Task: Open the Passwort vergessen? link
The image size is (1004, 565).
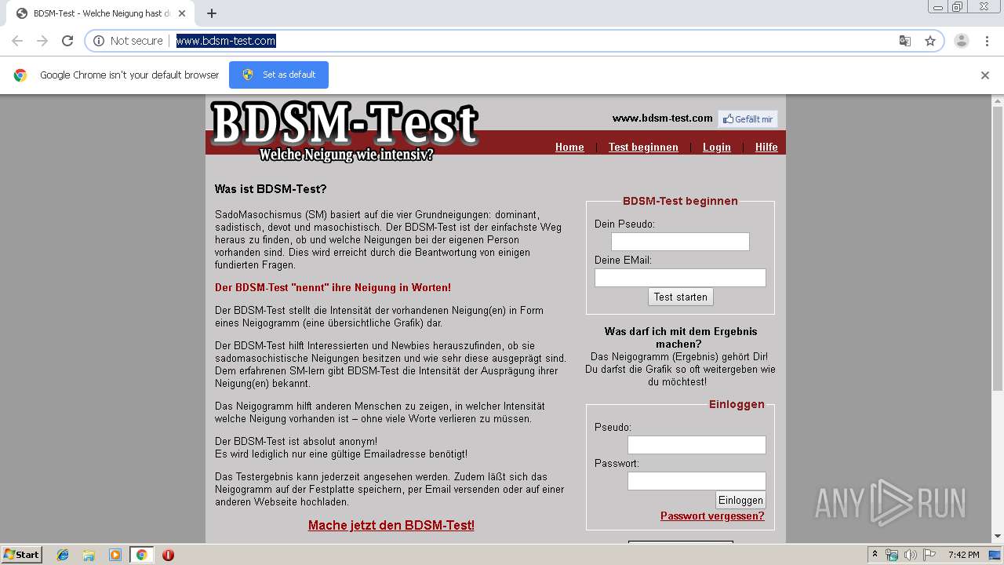Action: pos(712,516)
